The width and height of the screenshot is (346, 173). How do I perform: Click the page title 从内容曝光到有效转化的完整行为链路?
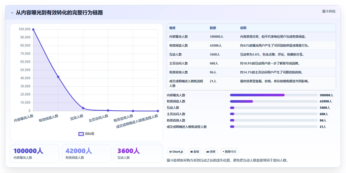point(59,12)
